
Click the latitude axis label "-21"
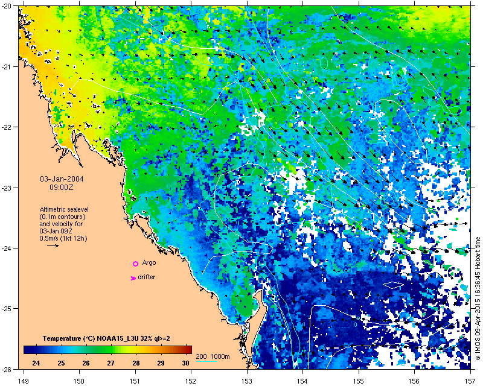(7, 67)
